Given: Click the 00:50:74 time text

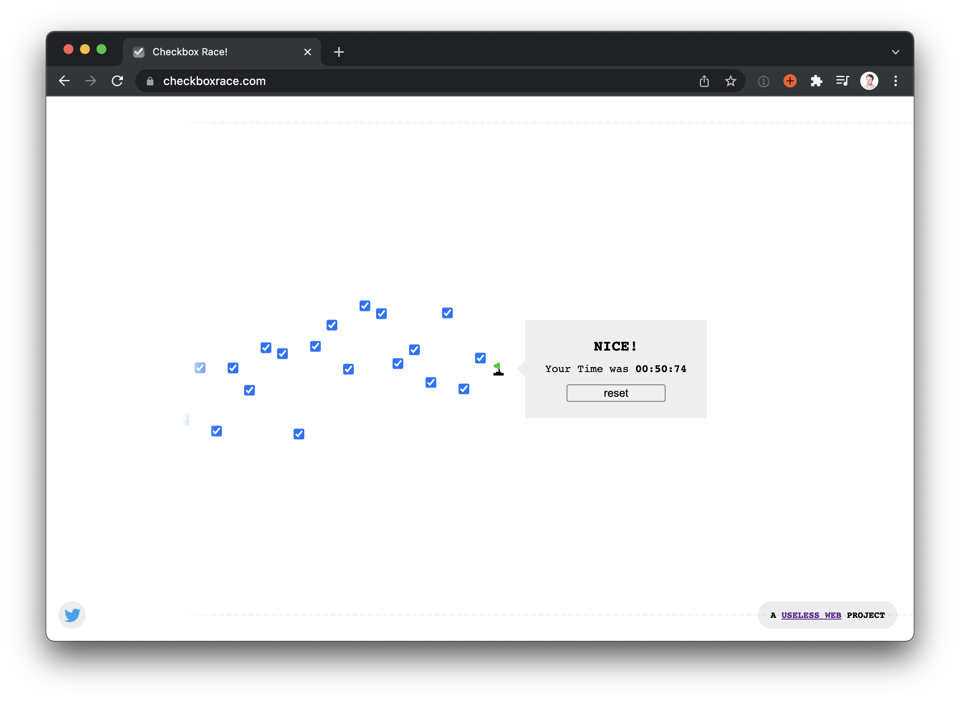Looking at the screenshot, I should 661,369.
